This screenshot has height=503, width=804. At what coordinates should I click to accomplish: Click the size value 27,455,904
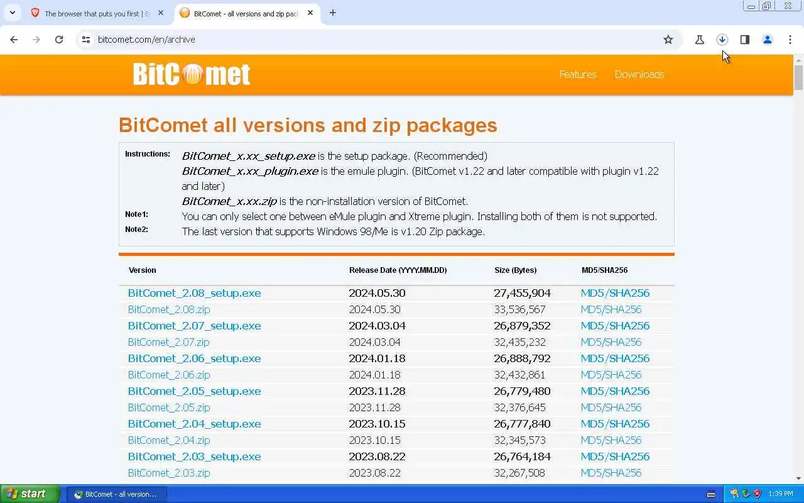522,293
